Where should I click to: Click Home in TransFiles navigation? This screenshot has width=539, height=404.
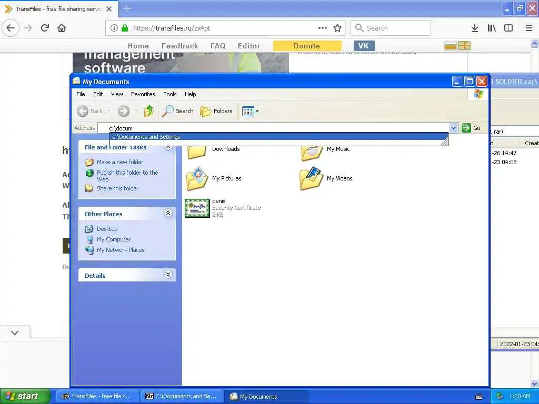[138, 46]
